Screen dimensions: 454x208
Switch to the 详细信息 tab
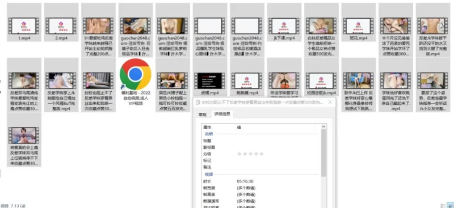click(x=222, y=114)
